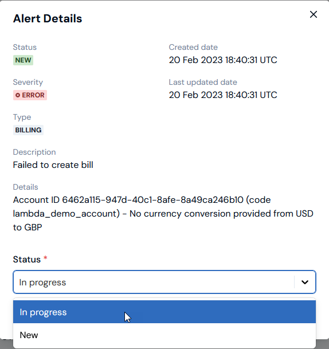Click the green NEW status badge
Image resolution: width=329 pixels, height=349 pixels.
[x=23, y=60]
